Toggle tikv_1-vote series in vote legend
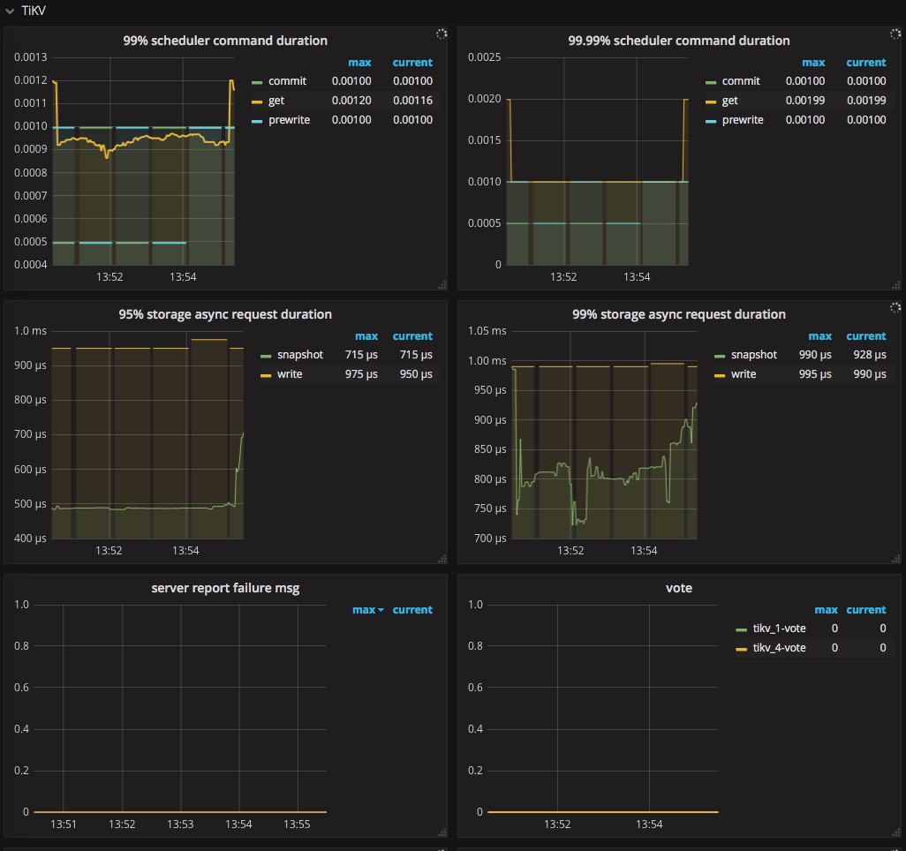The width and height of the screenshot is (906, 851). point(779,629)
